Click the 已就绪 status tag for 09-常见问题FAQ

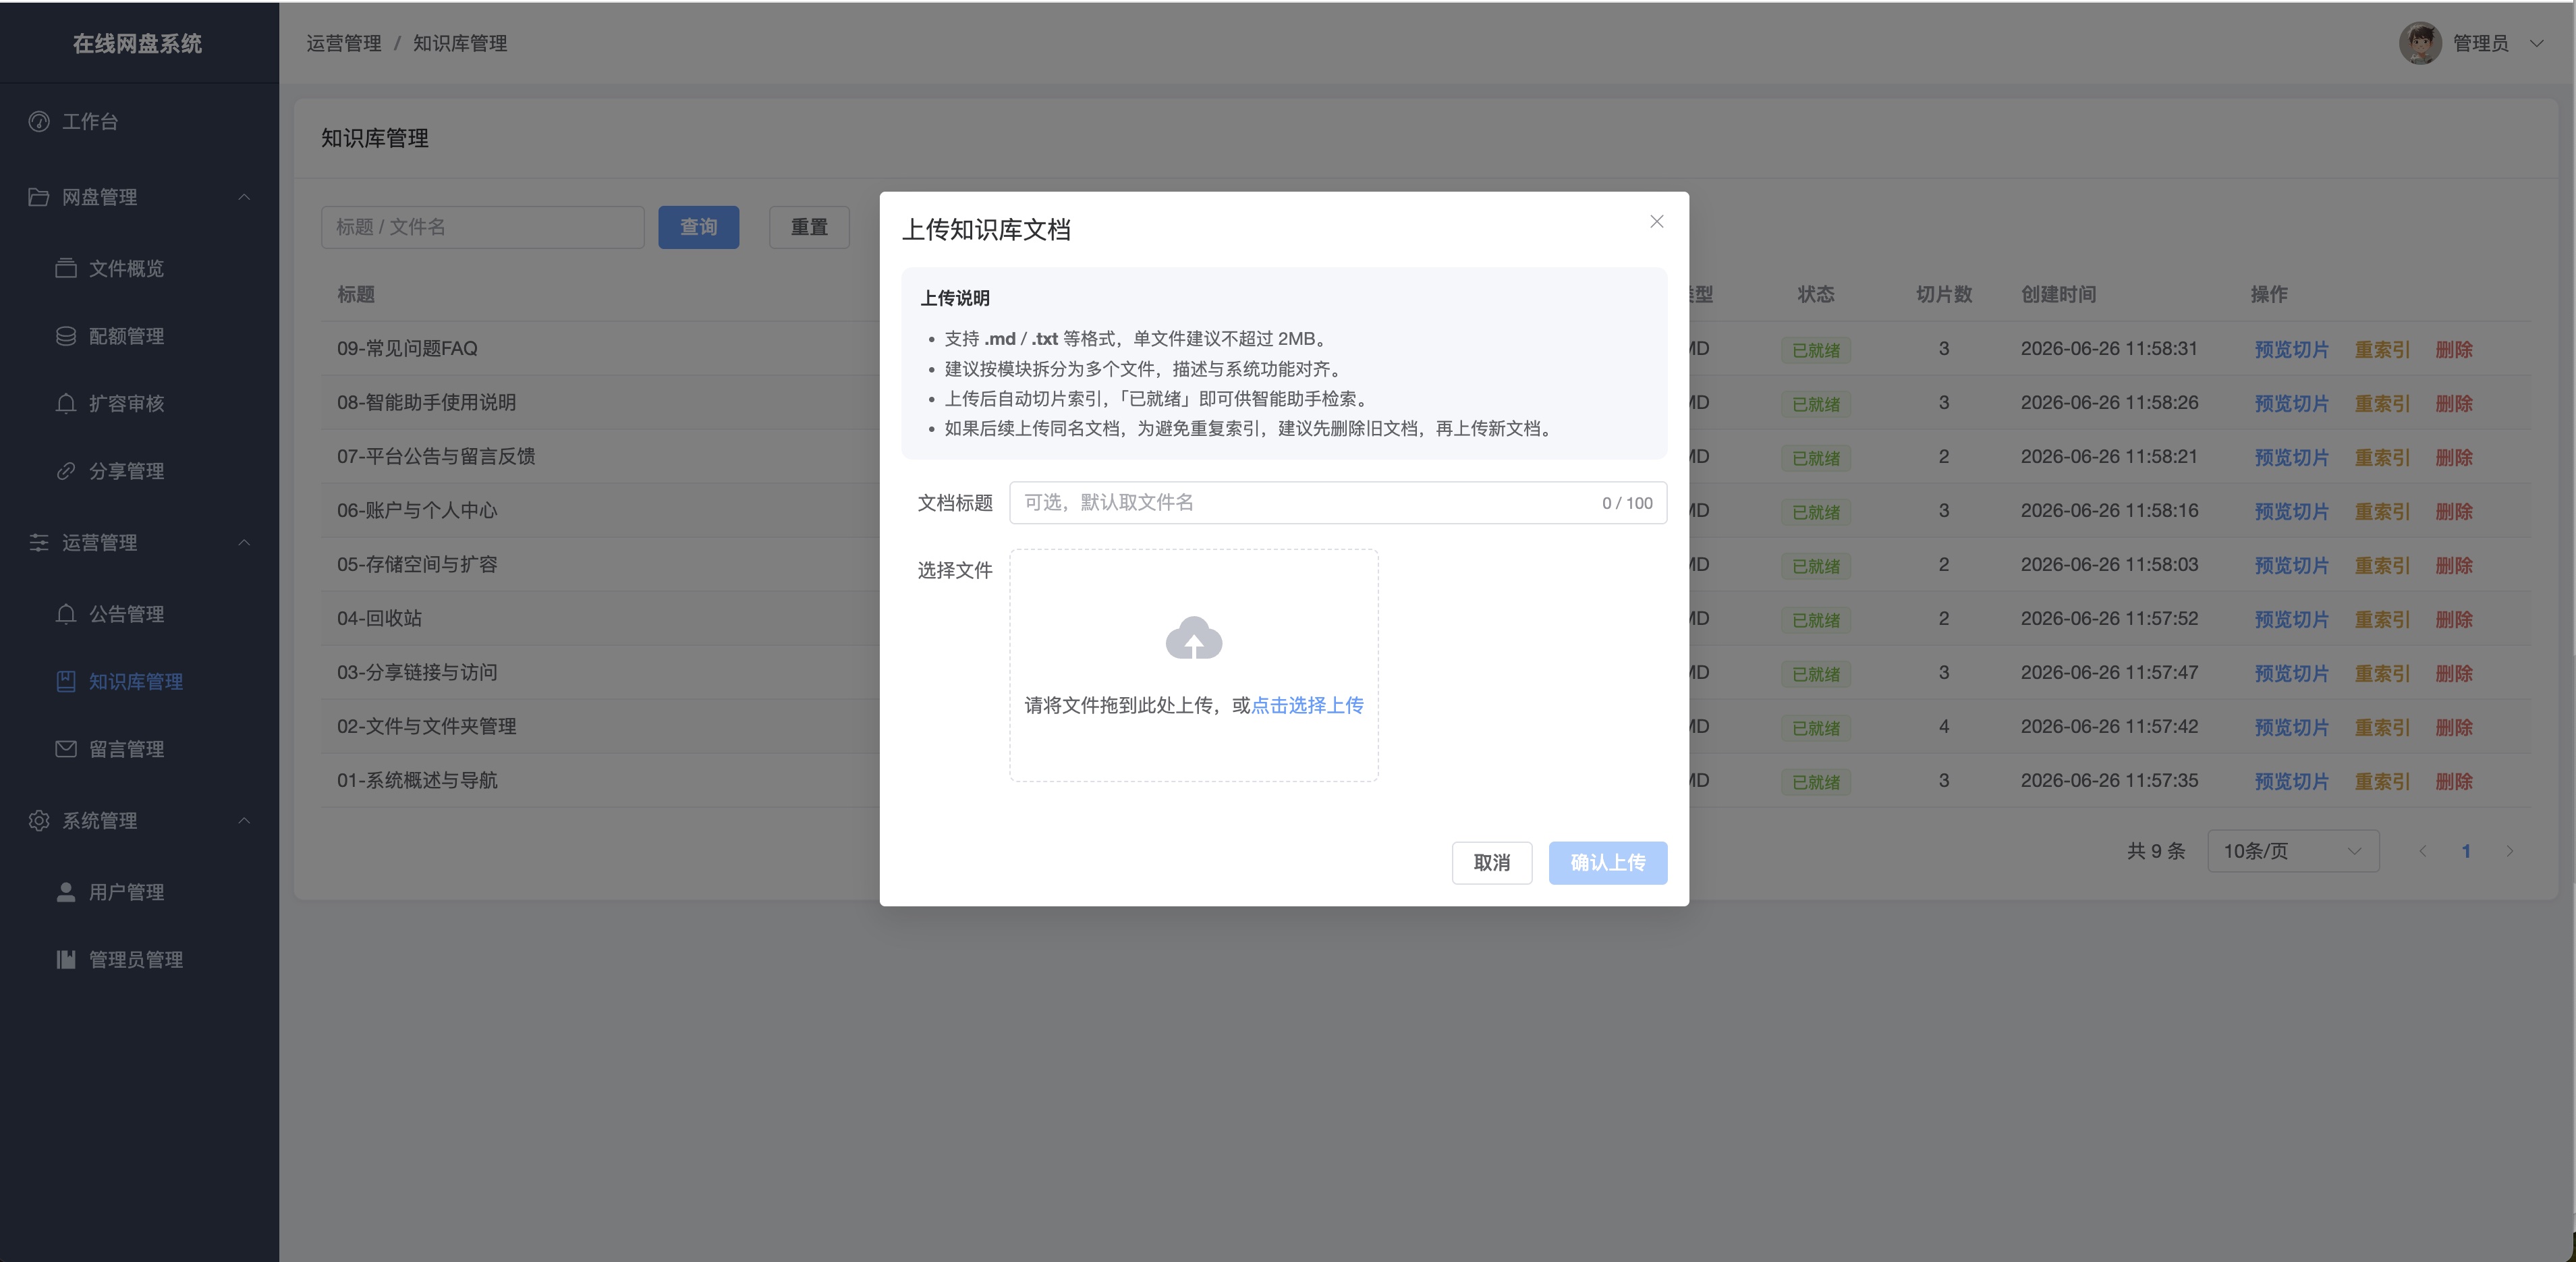(1815, 350)
